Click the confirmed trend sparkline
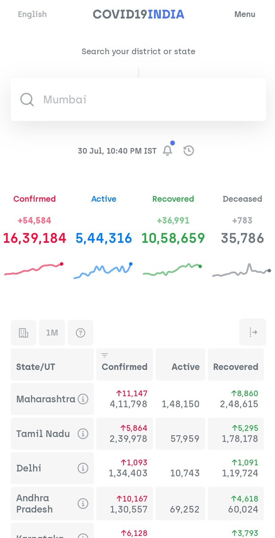Viewport: 275px width, 538px height. click(34, 269)
